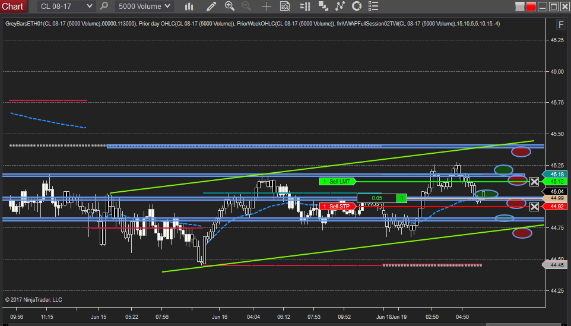Select the green Sell LMT order label
Screen dimensions: 571x326
coord(337,181)
